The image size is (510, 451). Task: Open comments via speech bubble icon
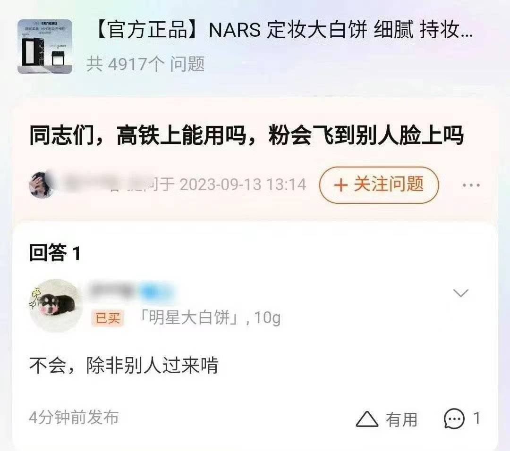tap(454, 418)
